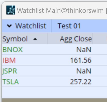Click the NaN value for BNOX
Viewport: 107px width, 102px height.
click(84, 50)
